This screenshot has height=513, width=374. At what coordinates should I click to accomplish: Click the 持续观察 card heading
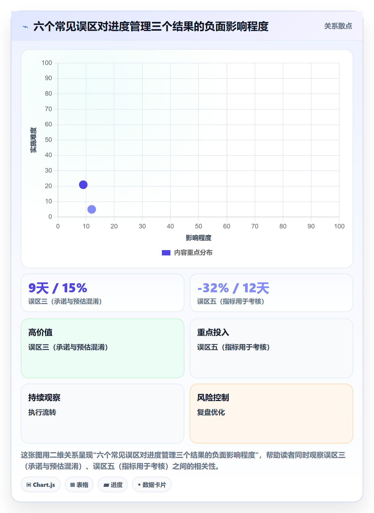(44, 398)
